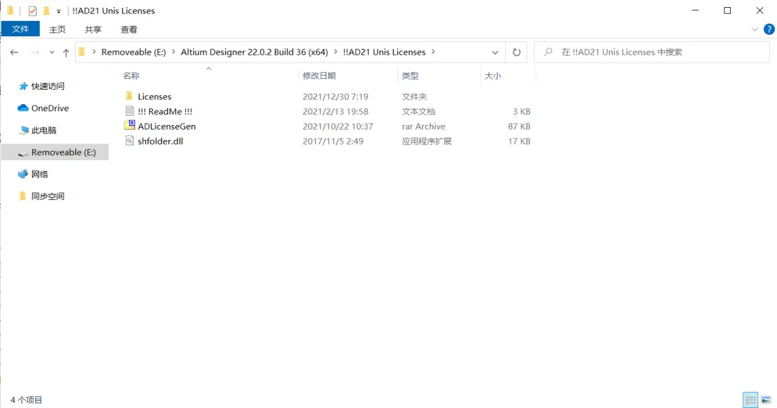Click Removeable (E:) in the address bar
The width and height of the screenshot is (777, 408).
(x=133, y=52)
